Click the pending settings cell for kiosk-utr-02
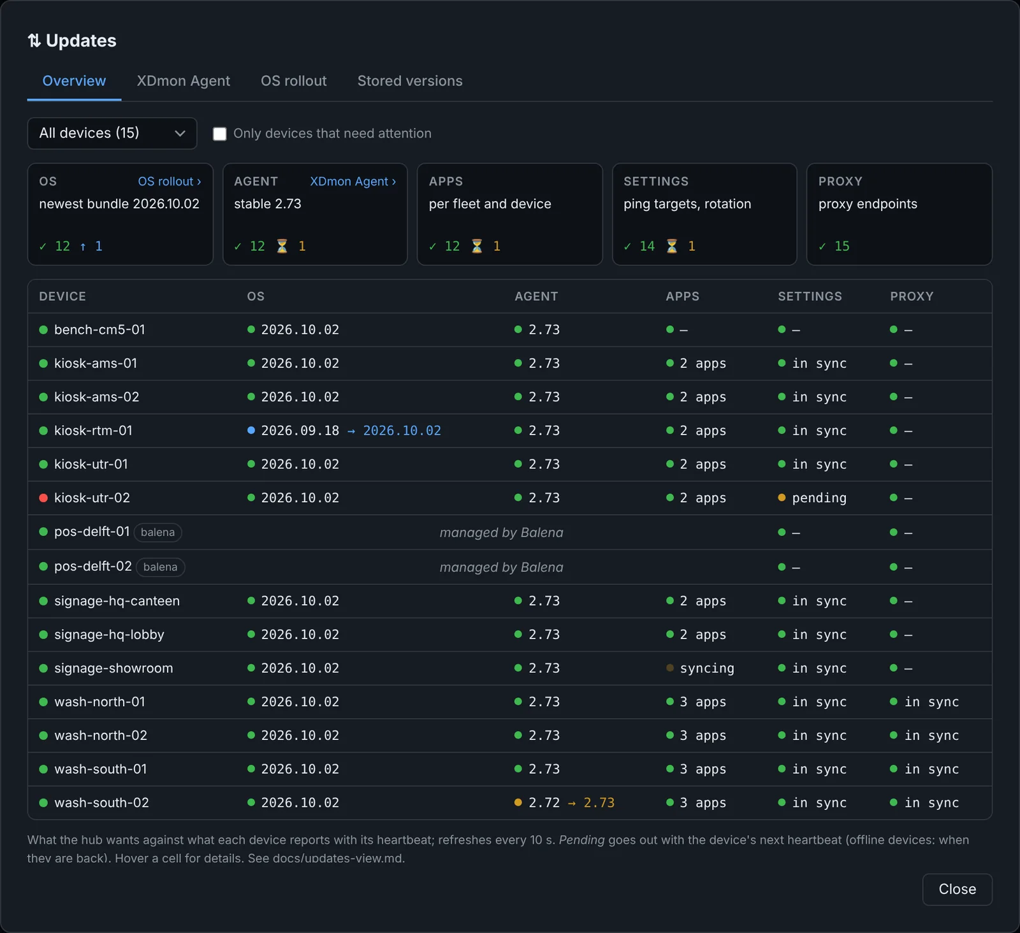This screenshot has height=933, width=1020. (x=819, y=498)
